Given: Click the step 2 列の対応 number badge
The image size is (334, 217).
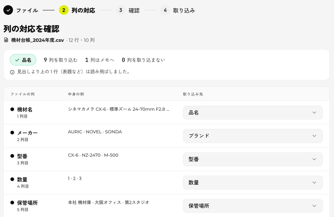Looking at the screenshot, I should pyautogui.click(x=64, y=10).
